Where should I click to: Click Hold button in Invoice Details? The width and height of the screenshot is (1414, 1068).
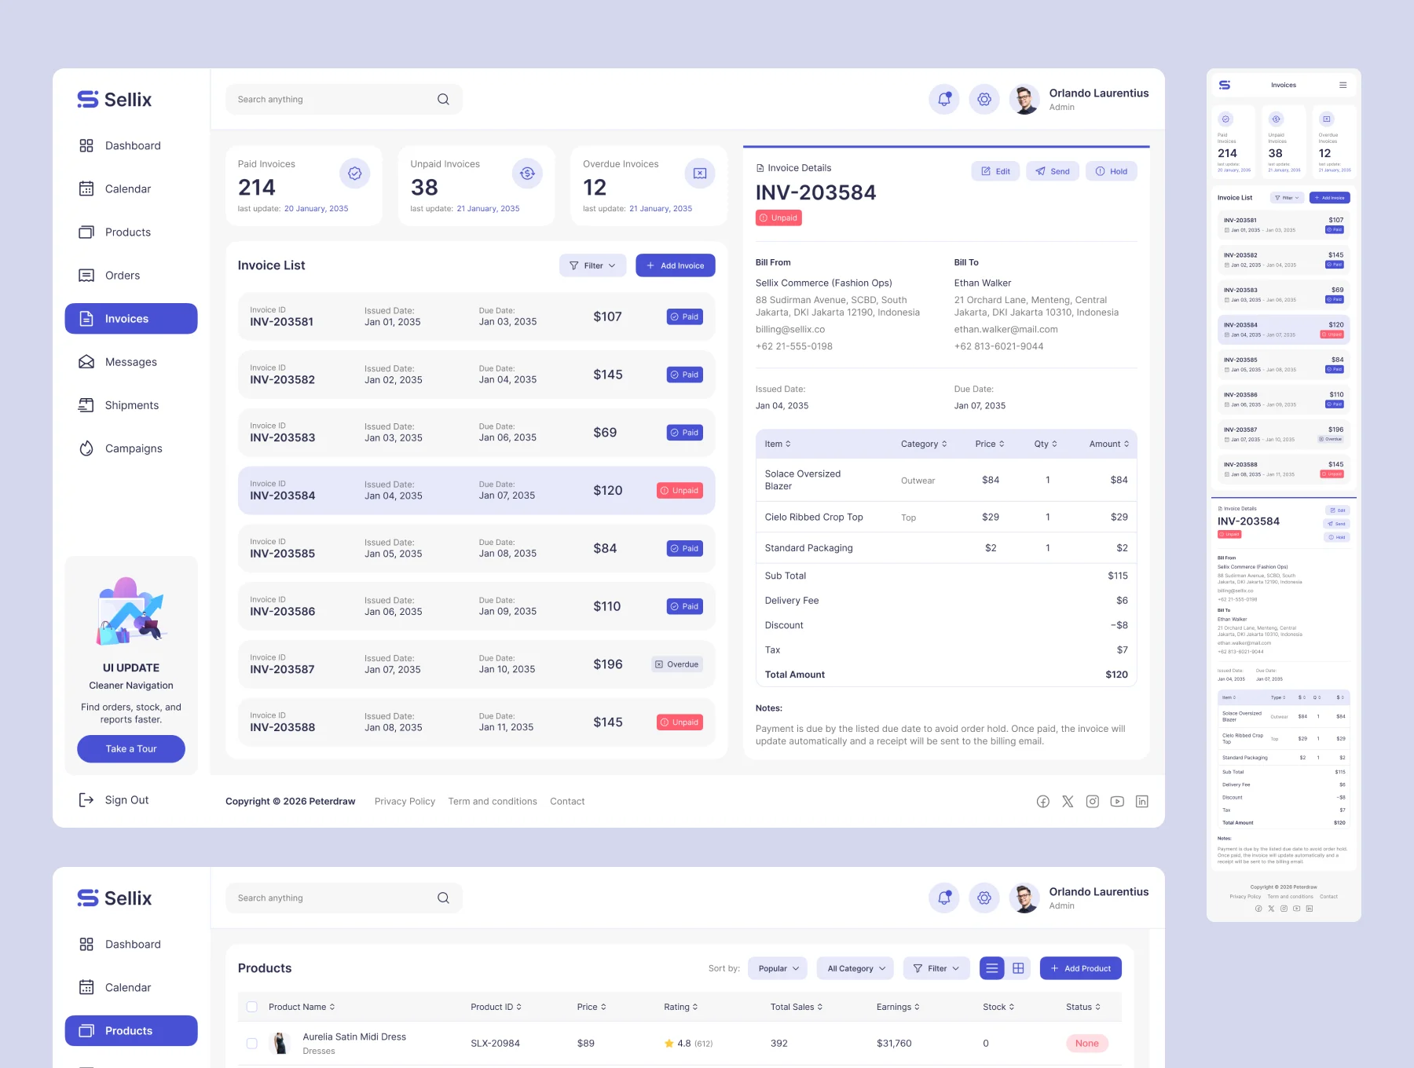(x=1112, y=171)
